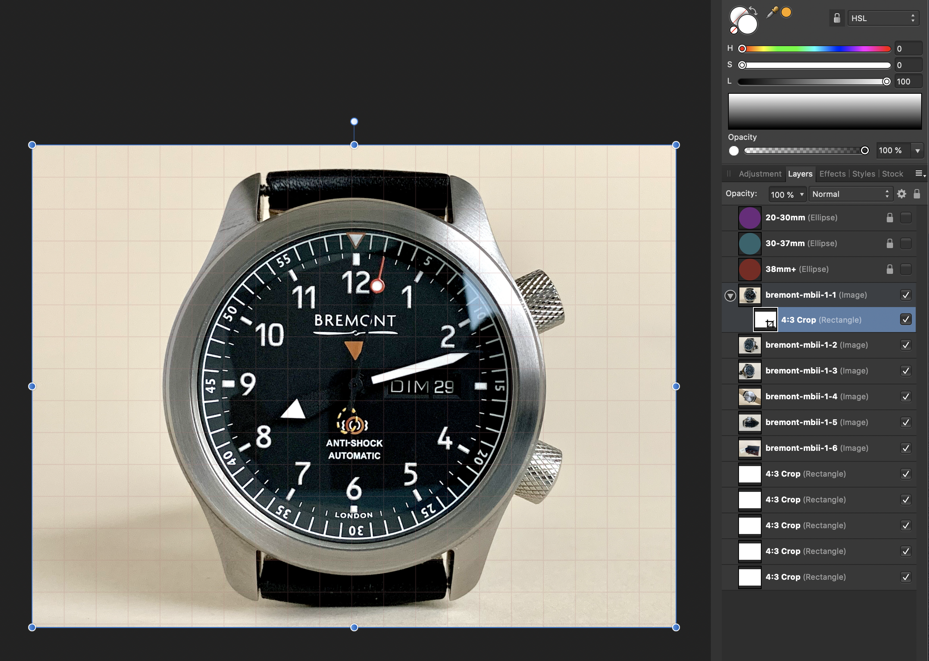Click the grayscale gradient color box

(x=824, y=111)
